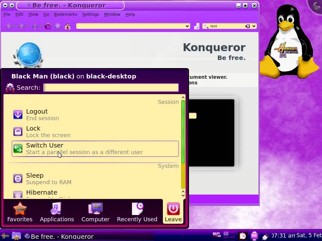Open the search box dropdown arrow
This screenshot has height=241, width=322.
[x=254, y=26]
